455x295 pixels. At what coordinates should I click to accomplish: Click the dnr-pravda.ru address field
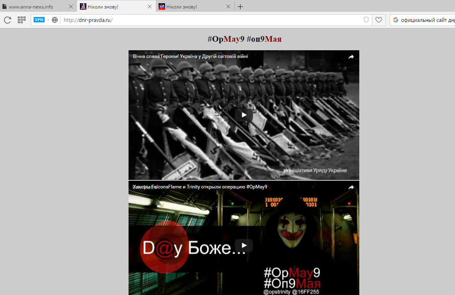[211, 20]
